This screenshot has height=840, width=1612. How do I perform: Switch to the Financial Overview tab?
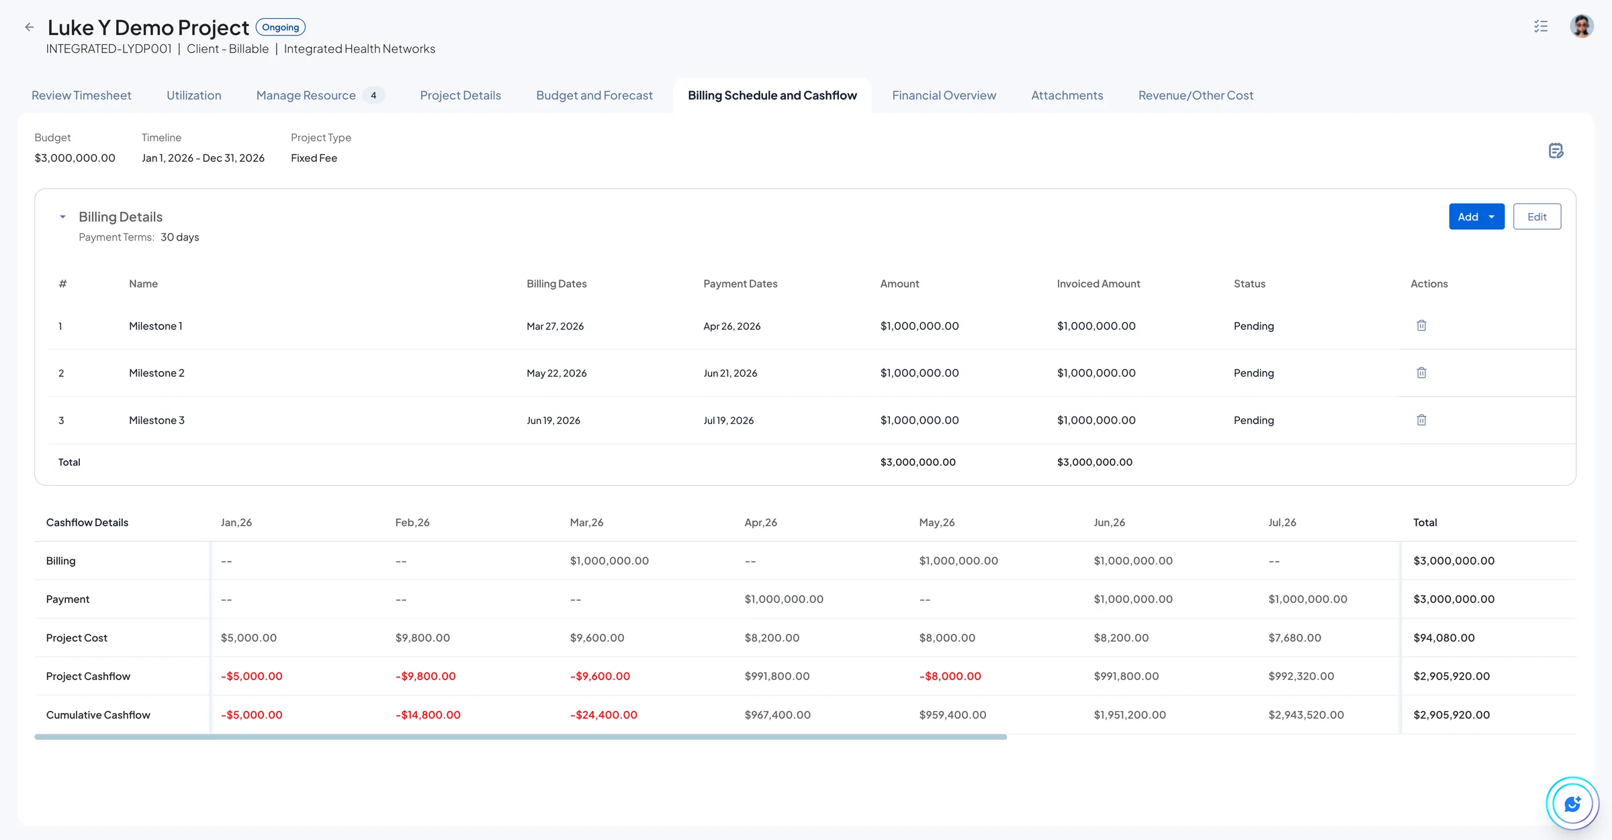944,95
